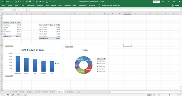Switch to the Detail3 sheet tab
The height and width of the screenshot is (96, 182).
point(45,92)
